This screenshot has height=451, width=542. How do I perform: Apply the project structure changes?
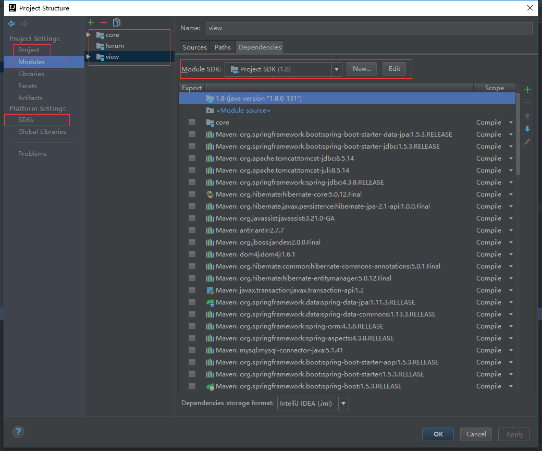[x=514, y=434]
